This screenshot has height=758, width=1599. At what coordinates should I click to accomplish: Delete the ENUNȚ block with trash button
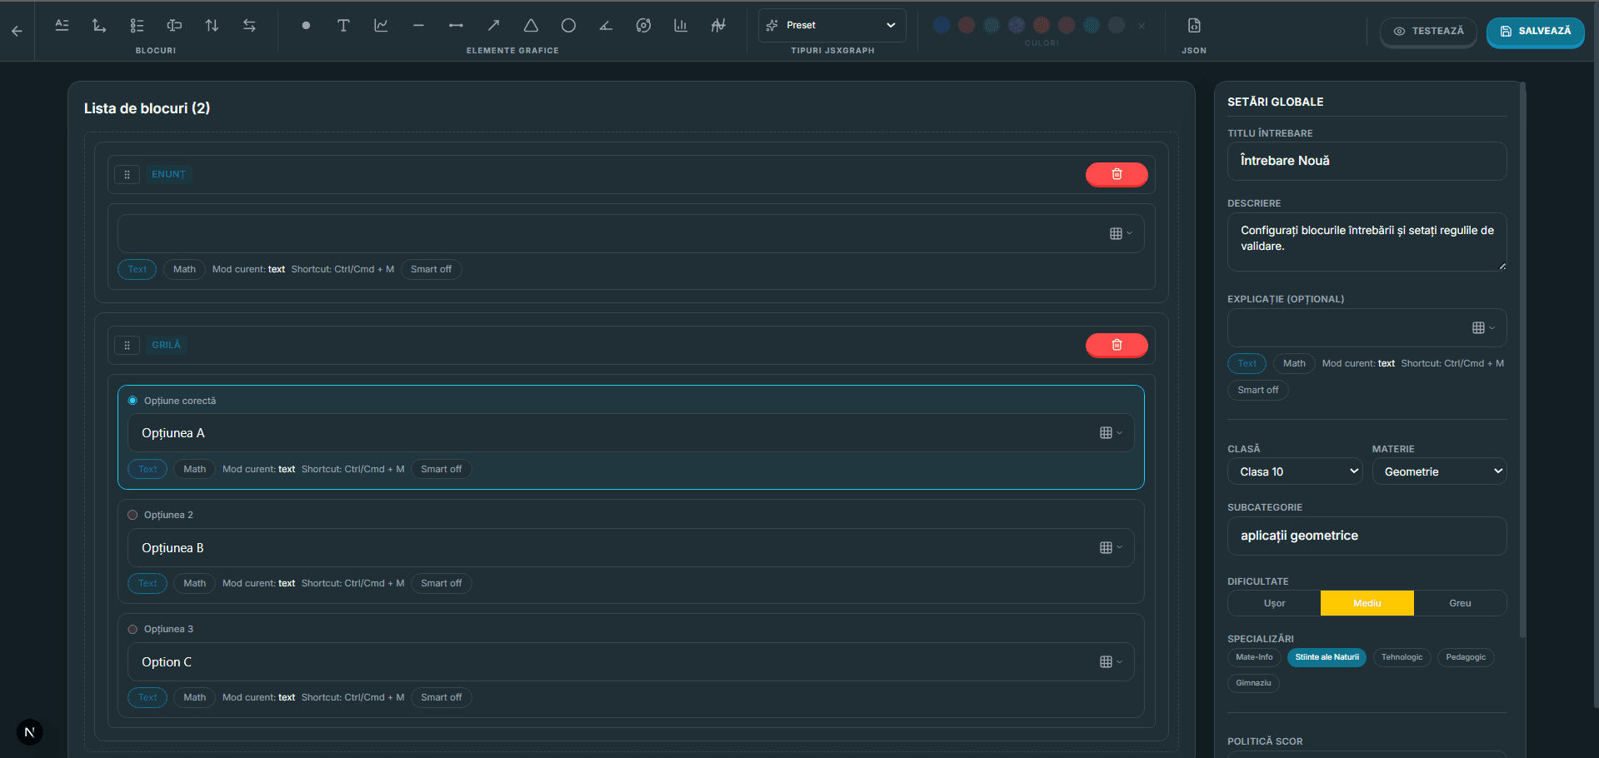coord(1117,174)
